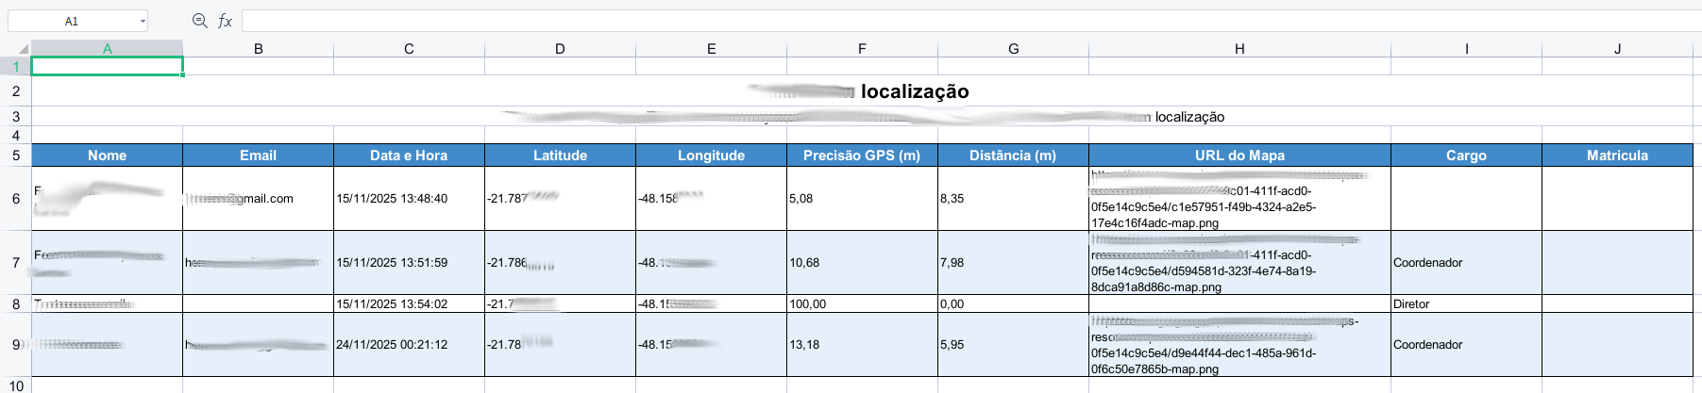Select row 9 header
Screen dimensions: 1702x393
[x=16, y=344]
